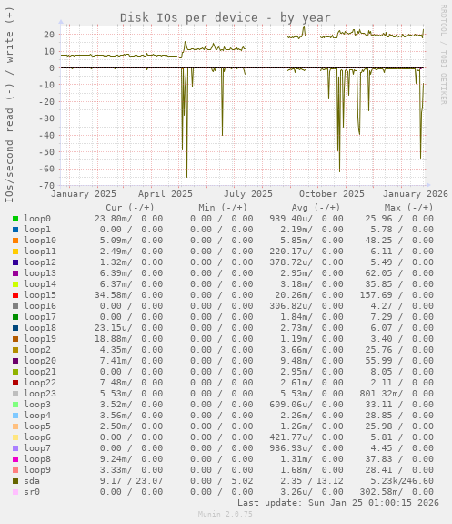Select the loop3 legend label
Screen dimensions: 452x524
click(37, 405)
